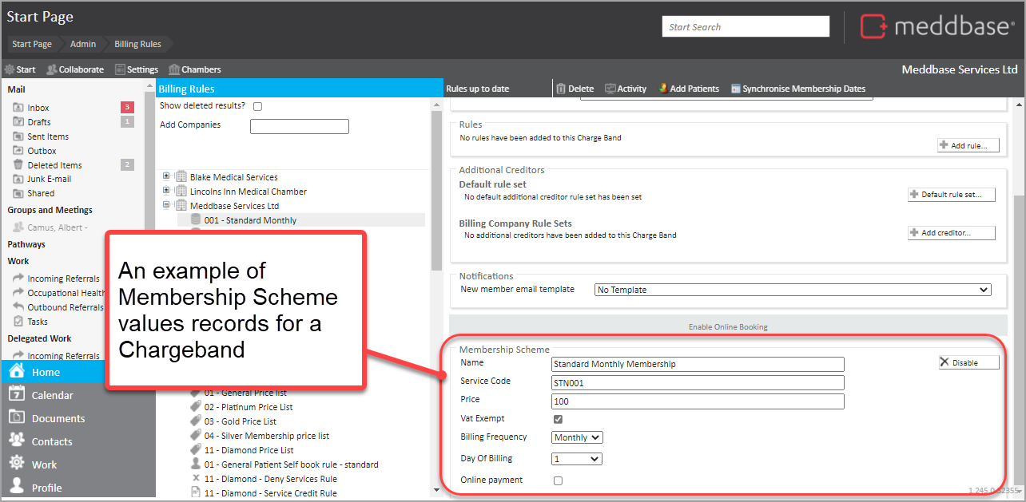Click the Add rule button

tap(968, 146)
